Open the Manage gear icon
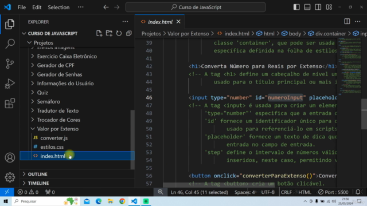Screen dimensions: 367x206 10,177
